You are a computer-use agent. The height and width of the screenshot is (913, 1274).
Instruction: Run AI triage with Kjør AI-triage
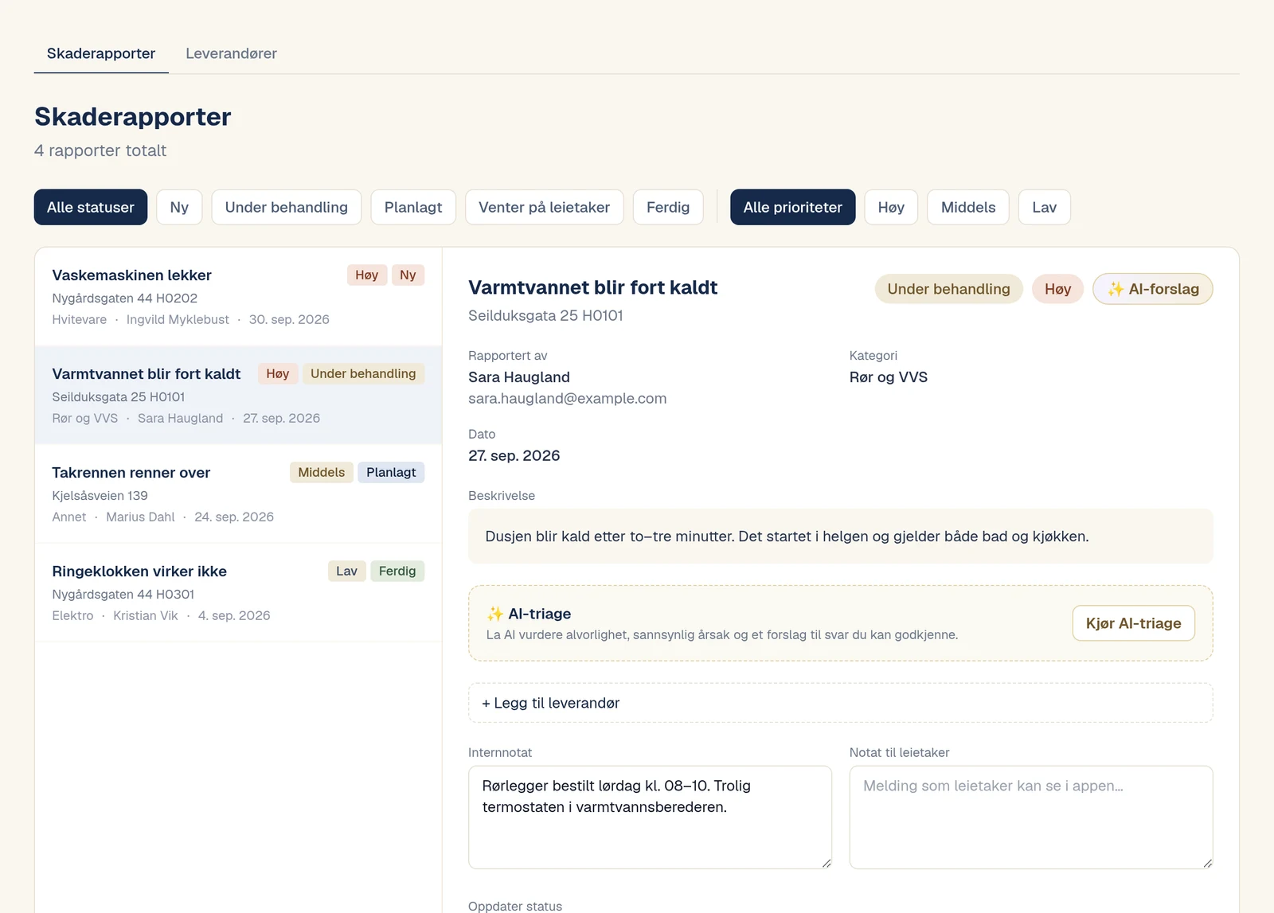tap(1134, 623)
